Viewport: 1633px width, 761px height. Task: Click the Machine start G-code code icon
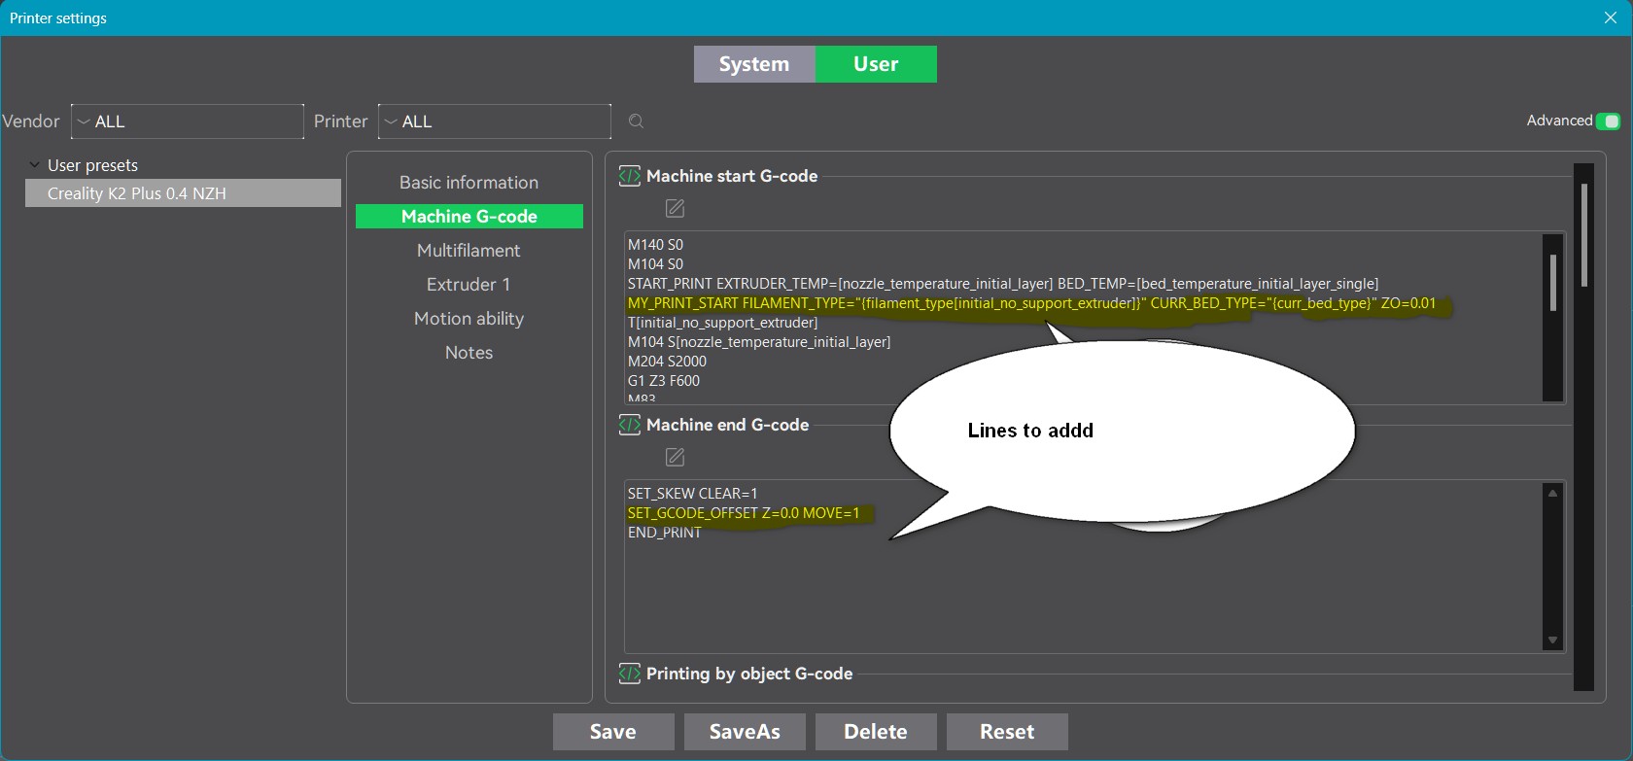tap(630, 176)
